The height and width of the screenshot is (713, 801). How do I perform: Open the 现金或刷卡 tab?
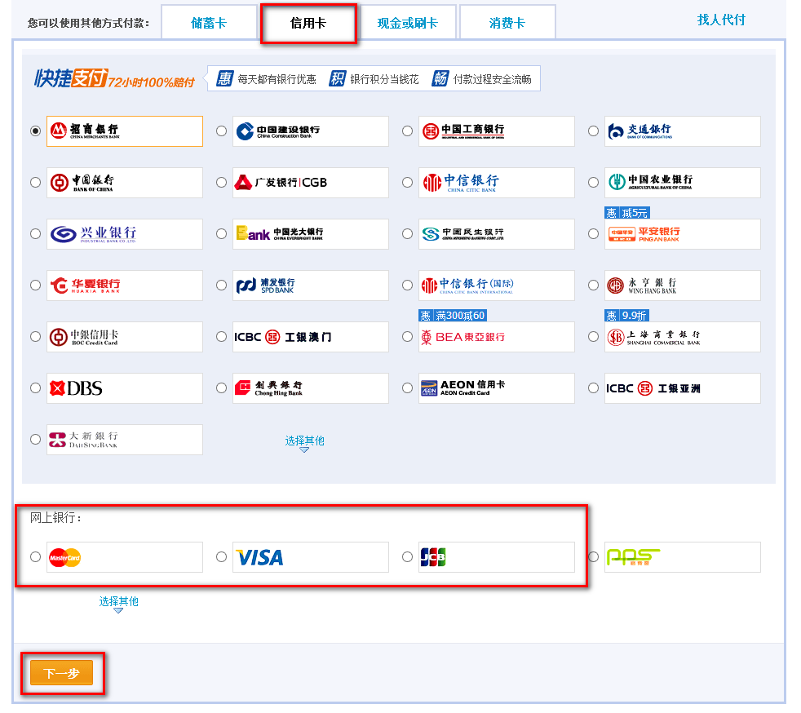[407, 23]
